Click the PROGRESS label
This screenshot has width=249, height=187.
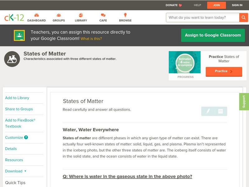coord(186,77)
